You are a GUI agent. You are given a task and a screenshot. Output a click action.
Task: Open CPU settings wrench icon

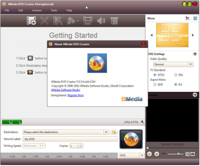pyautogui.click(x=142, y=122)
